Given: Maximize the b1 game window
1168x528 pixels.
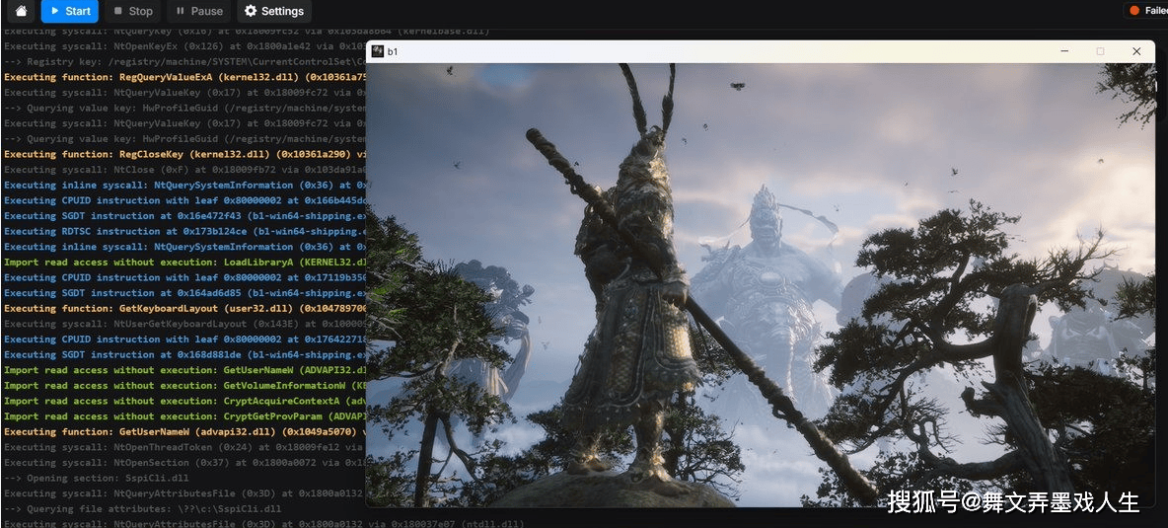Looking at the screenshot, I should click(x=1100, y=51).
